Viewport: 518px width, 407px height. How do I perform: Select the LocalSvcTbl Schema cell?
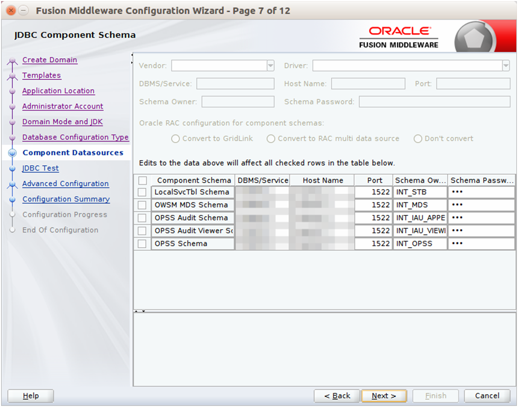193,192
